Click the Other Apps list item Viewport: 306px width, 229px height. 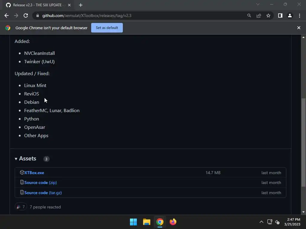tap(36, 136)
